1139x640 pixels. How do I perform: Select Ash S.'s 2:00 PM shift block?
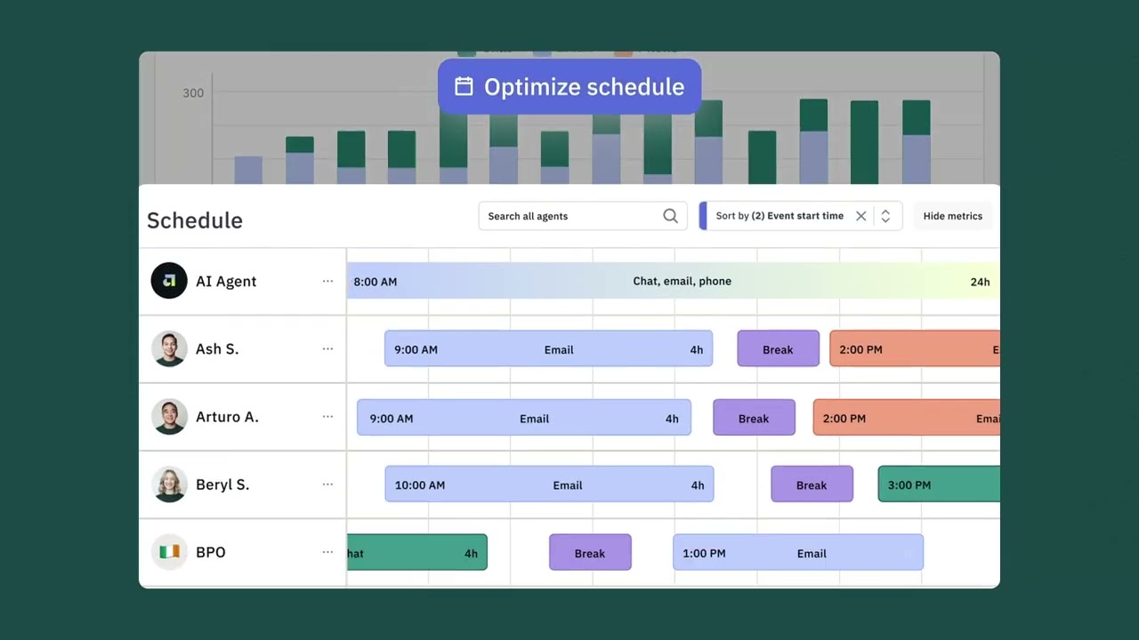914,348
